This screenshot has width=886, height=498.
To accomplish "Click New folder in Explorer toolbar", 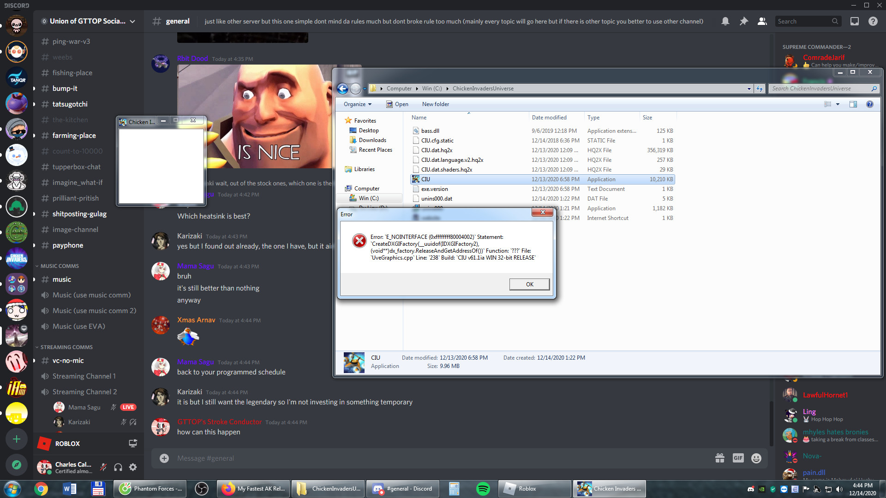I will (x=435, y=104).
